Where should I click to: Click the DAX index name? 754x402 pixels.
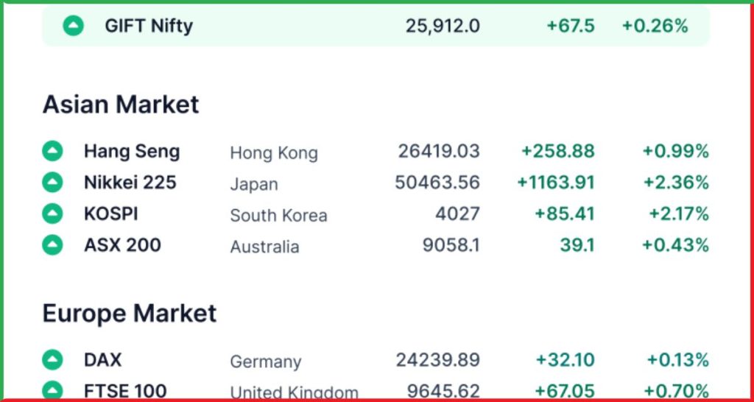click(103, 360)
